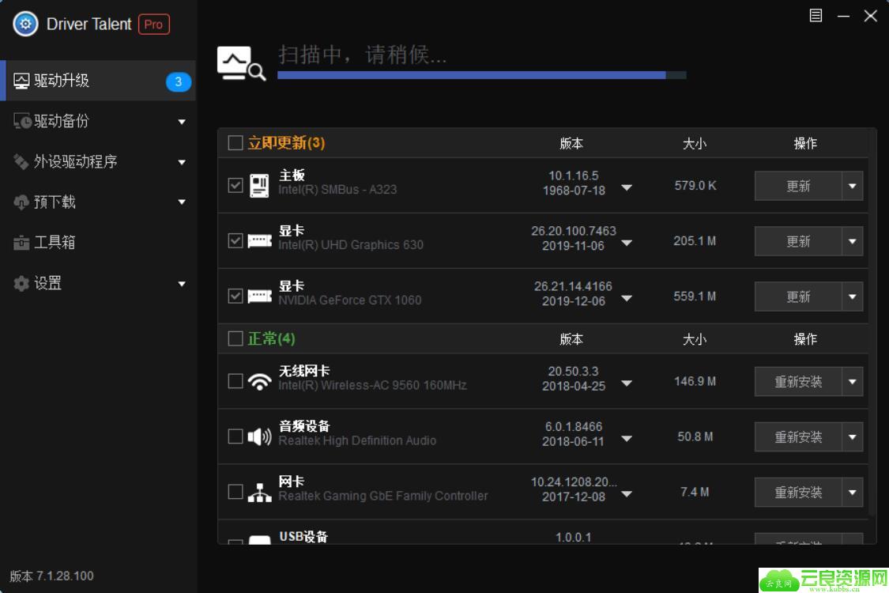
Task: Expand the 外设驱动程序 sidebar arrow
Action: [x=182, y=162]
